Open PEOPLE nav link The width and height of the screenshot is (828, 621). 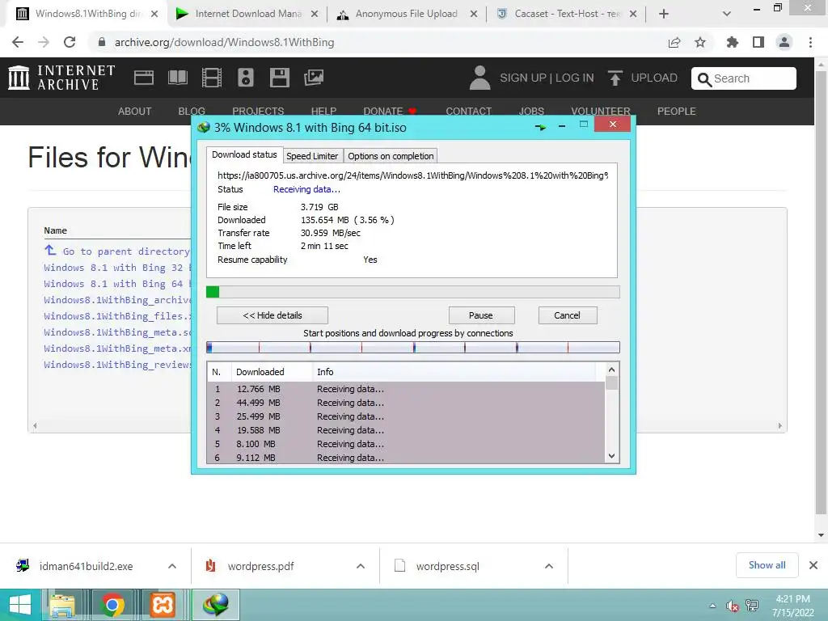(x=677, y=112)
